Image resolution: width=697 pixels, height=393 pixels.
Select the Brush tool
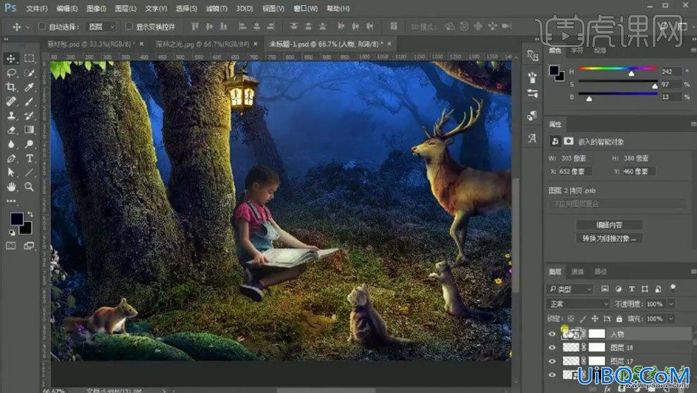30,101
